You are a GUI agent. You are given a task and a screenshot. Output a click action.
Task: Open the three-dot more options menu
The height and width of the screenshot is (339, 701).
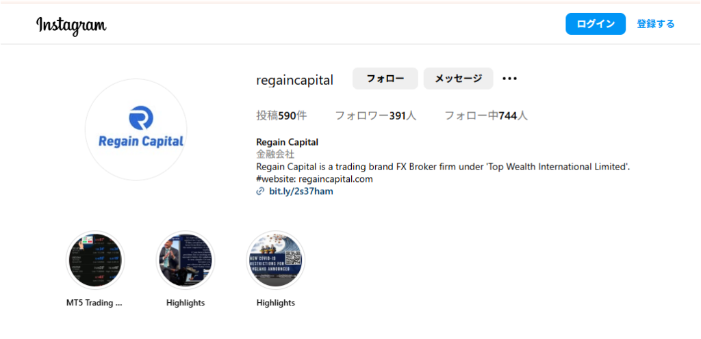(509, 79)
